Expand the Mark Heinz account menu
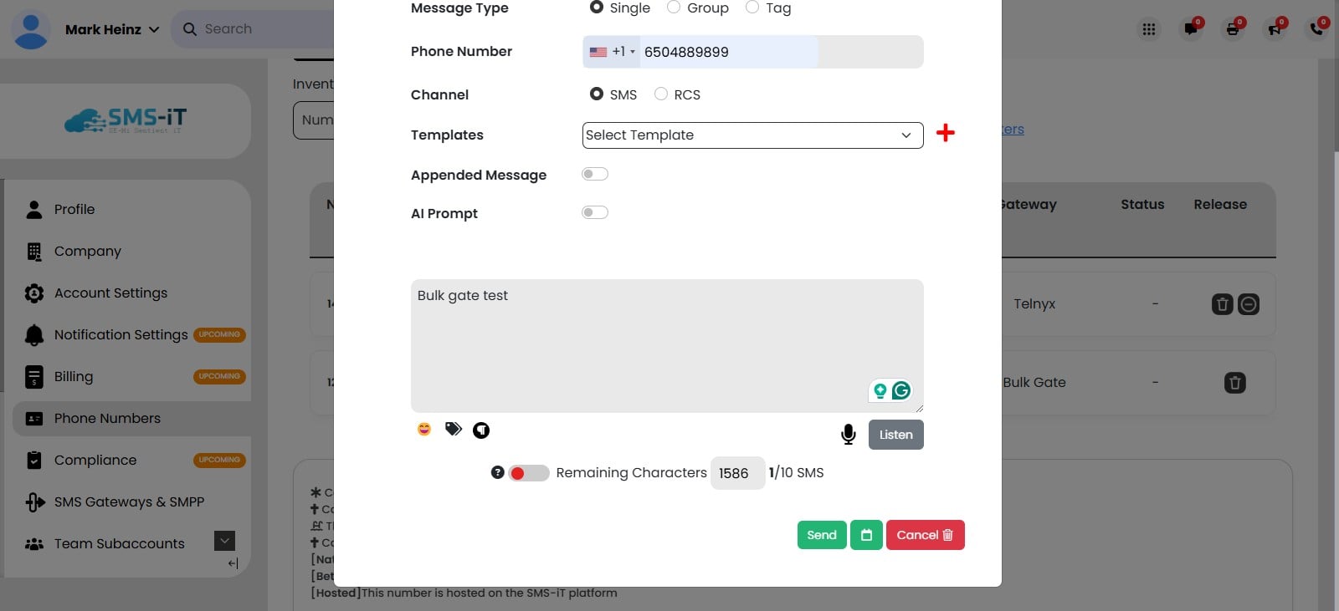 [x=109, y=29]
